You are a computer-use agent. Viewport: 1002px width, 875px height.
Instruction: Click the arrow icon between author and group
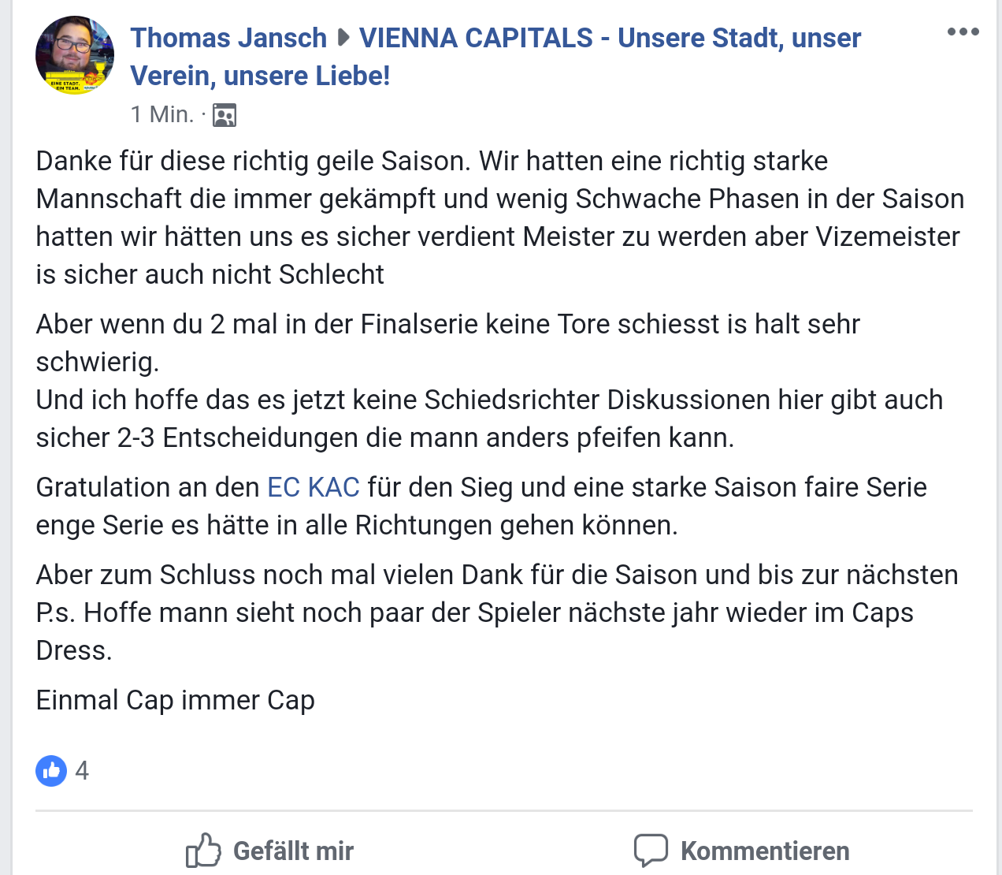tap(343, 38)
